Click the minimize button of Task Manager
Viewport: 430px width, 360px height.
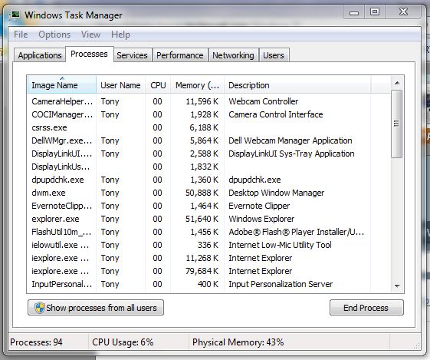coord(354,12)
